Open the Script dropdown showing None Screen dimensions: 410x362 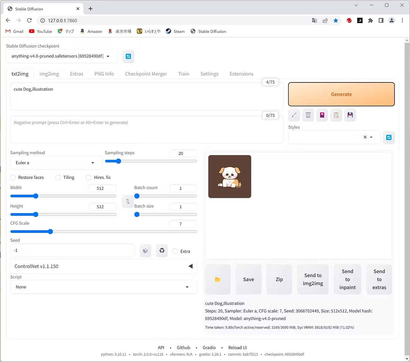[103, 287]
